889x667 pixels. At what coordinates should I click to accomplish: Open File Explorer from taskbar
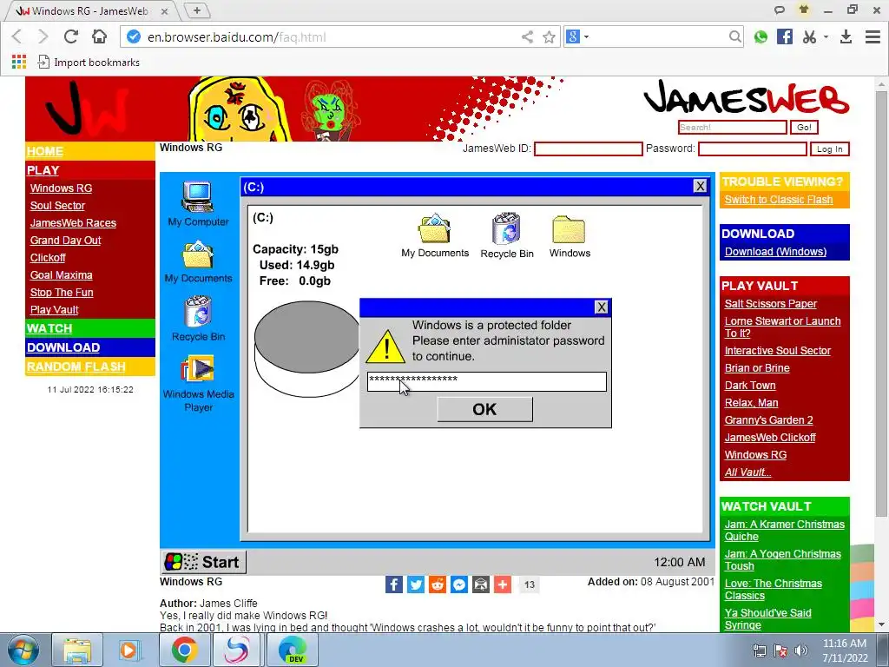tap(77, 650)
